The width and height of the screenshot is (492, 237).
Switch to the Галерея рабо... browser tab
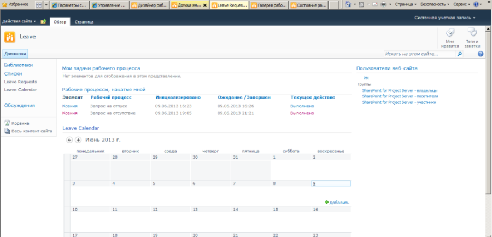269,5
